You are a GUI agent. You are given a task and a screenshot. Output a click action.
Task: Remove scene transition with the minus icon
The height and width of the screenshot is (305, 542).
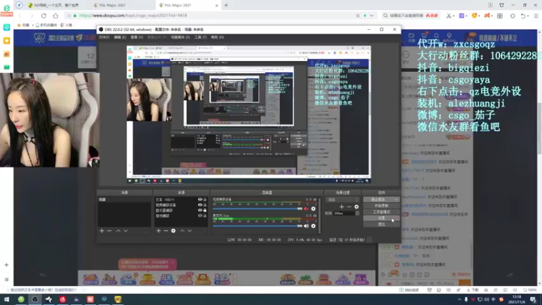[x=349, y=207]
